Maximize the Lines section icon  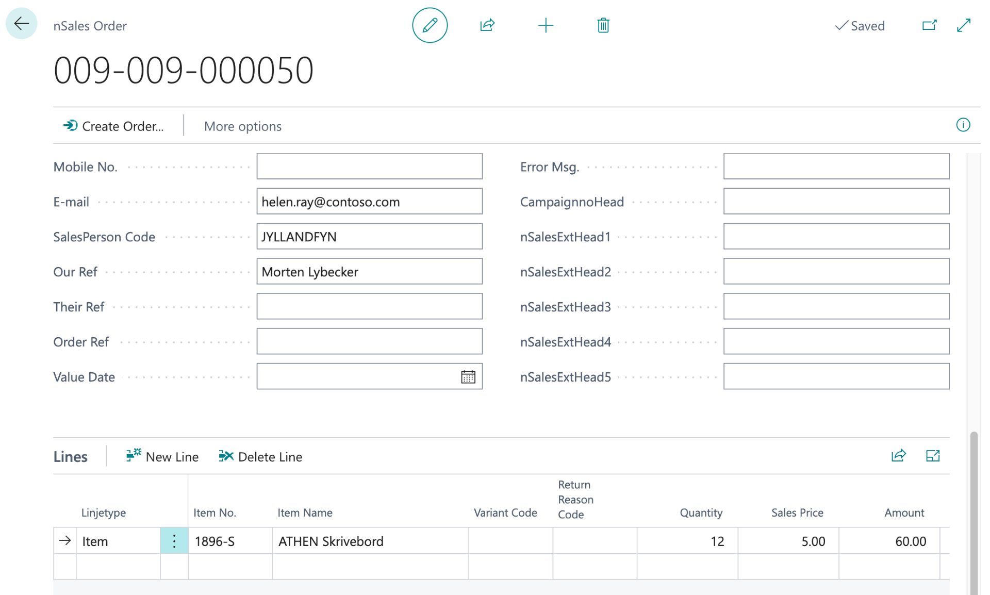point(933,456)
